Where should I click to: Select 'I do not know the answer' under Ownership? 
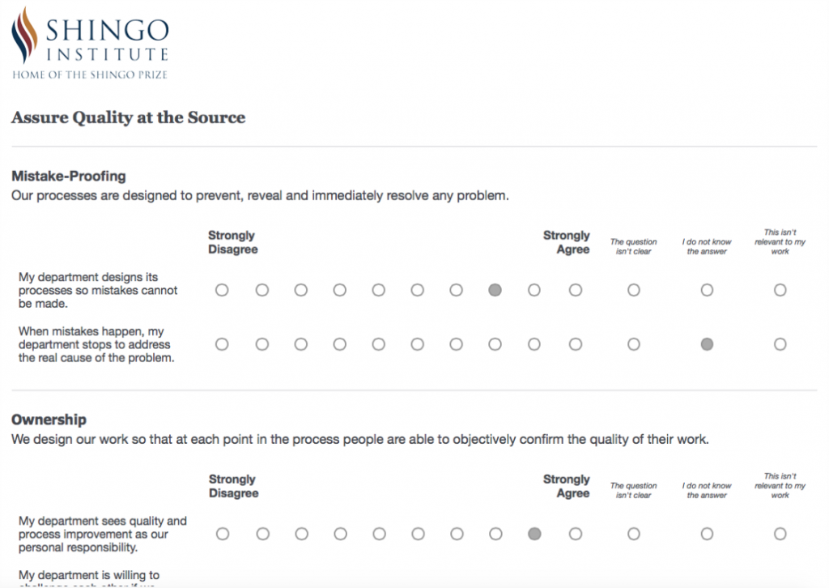pyautogui.click(x=707, y=534)
